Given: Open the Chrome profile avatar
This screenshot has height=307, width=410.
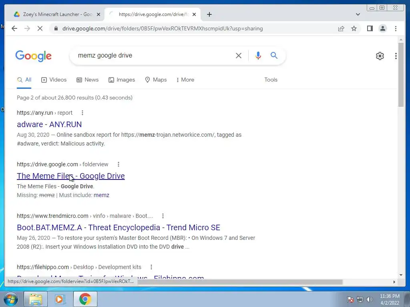Looking at the screenshot, I should (x=382, y=28).
